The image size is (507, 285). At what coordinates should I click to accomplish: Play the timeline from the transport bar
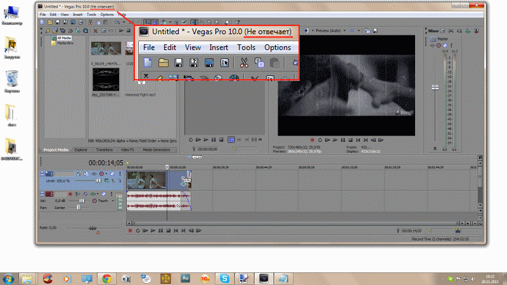point(153,231)
